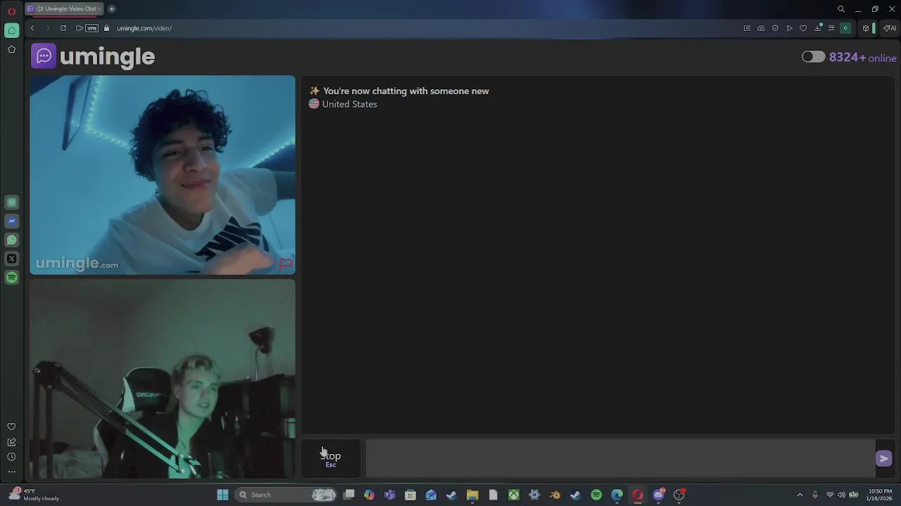Open the taskbar clock showing 10:50 PM
Screen dimensions: 901x506
point(880,495)
